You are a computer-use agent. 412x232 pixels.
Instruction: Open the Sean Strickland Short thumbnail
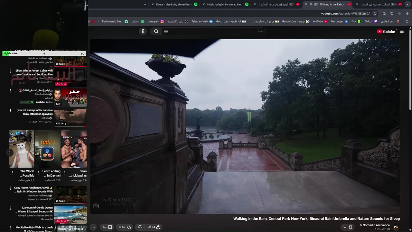(x=74, y=149)
